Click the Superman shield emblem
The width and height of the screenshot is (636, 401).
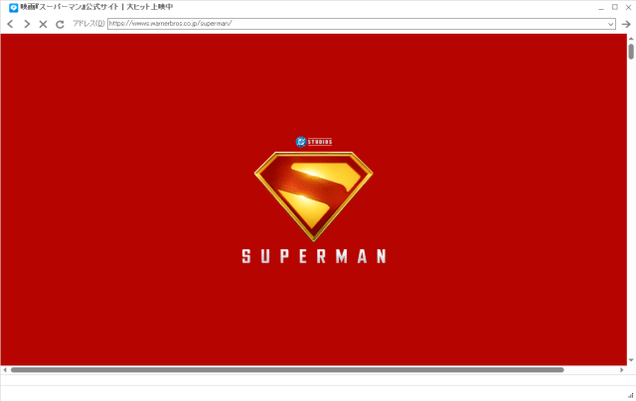pos(314,197)
